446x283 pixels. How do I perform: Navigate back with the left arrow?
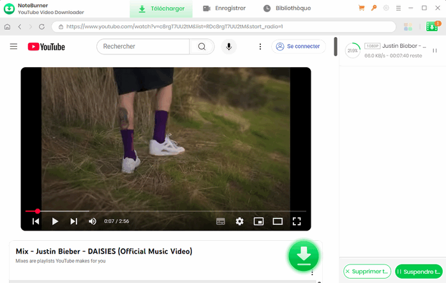coord(20,27)
